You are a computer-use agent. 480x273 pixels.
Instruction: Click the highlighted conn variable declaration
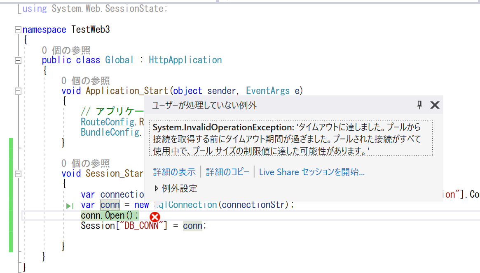[x=110, y=205]
